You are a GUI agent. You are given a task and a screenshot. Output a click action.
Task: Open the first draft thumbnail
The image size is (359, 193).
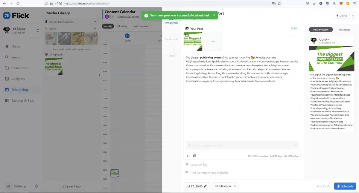(x=51, y=38)
